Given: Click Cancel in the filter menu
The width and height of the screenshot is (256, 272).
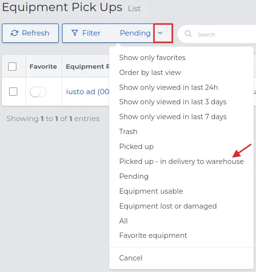Looking at the screenshot, I should pos(131,258).
